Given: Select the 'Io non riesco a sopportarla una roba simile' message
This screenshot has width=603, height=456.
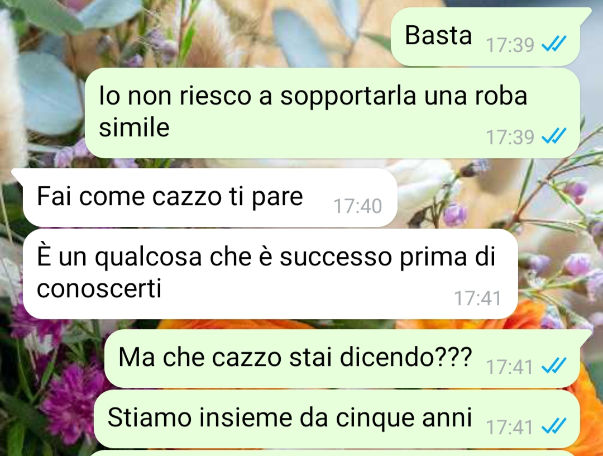Looking at the screenshot, I should pos(332,113).
